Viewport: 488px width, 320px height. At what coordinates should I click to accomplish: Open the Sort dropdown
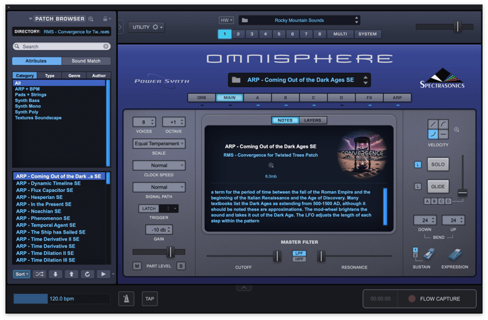[21, 274]
